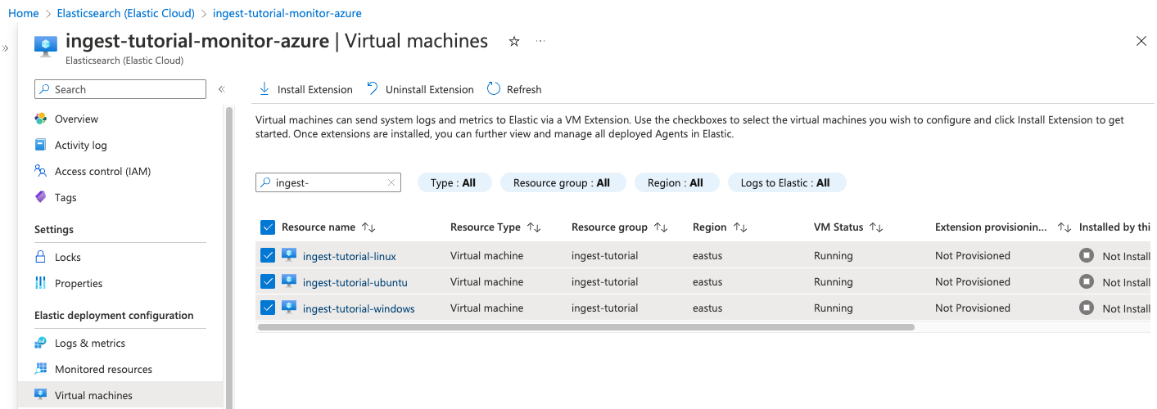Click the Install Extension download icon

tap(264, 89)
